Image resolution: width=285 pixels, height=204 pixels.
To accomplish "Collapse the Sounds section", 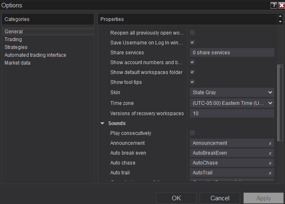I will (103, 123).
